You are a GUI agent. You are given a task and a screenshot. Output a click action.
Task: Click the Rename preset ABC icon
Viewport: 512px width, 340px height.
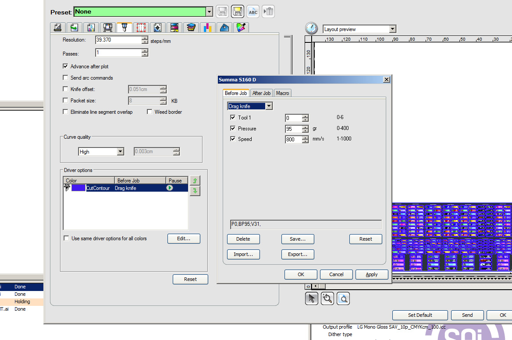253,12
